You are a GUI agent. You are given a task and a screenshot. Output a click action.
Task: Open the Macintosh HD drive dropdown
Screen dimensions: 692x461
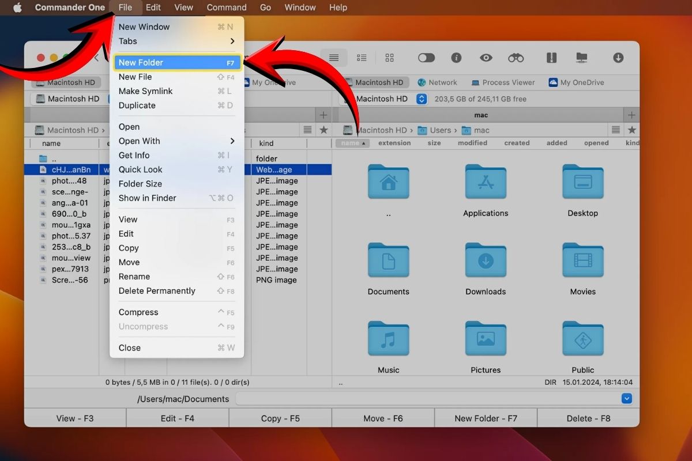pyautogui.click(x=422, y=99)
